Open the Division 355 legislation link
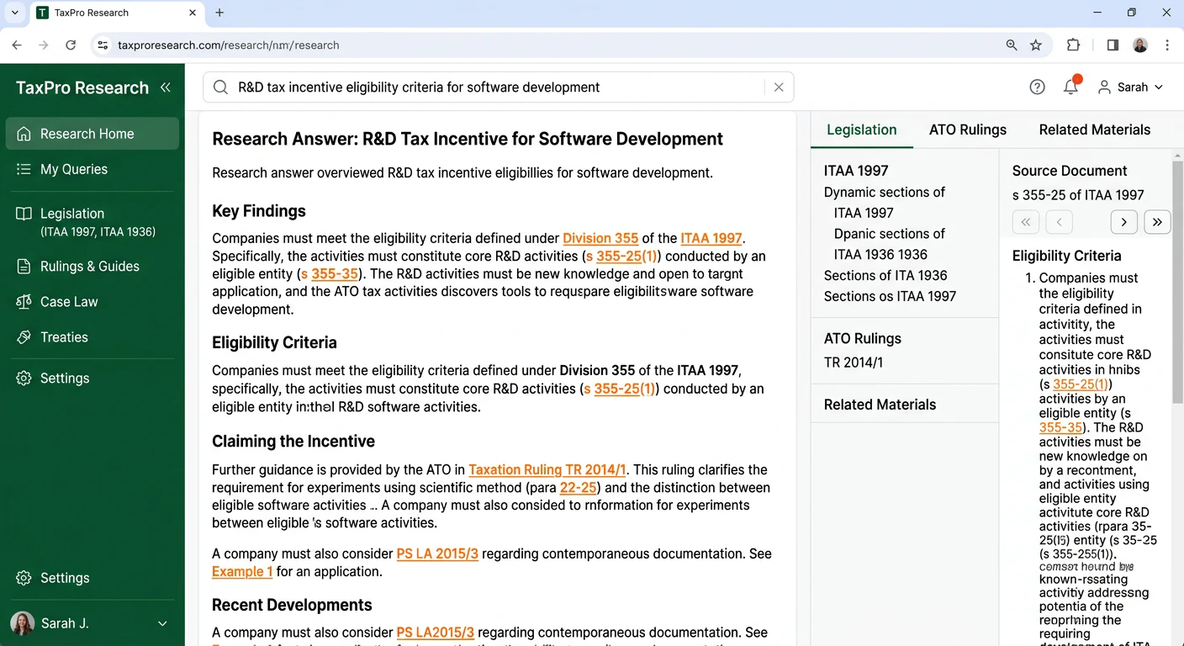The height and width of the screenshot is (646, 1184). (600, 238)
